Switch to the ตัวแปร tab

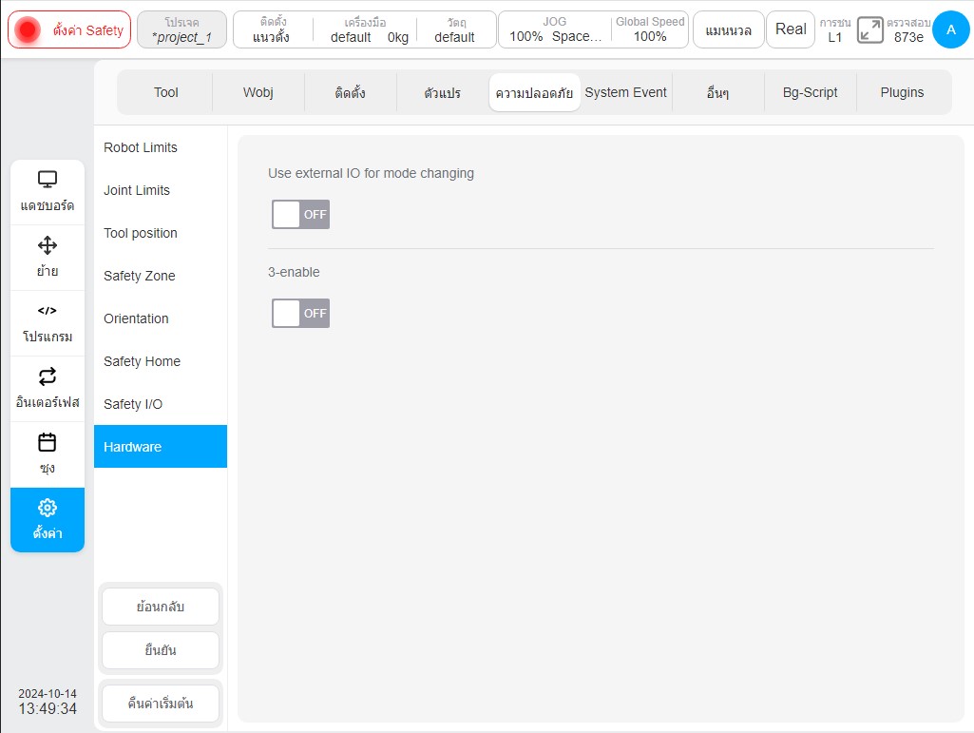[442, 92]
